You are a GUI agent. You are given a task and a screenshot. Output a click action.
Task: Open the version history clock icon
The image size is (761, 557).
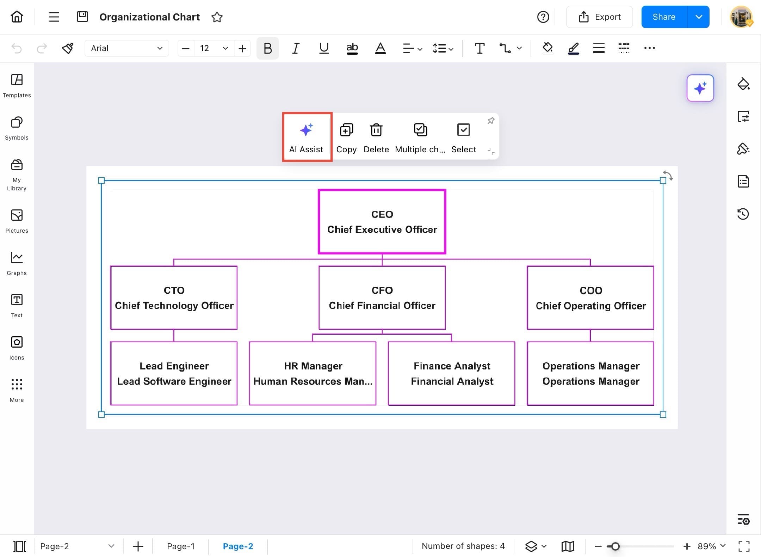click(743, 214)
